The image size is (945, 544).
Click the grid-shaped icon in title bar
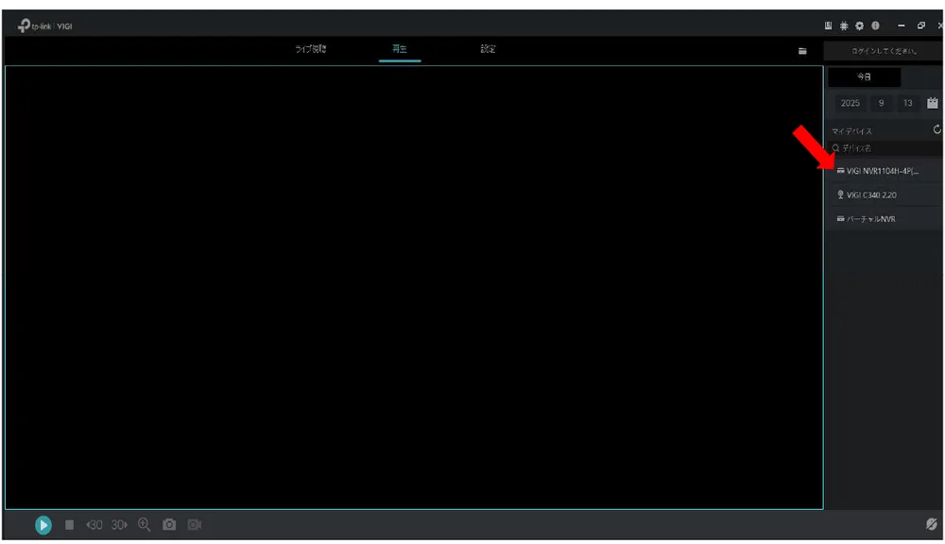pos(844,25)
